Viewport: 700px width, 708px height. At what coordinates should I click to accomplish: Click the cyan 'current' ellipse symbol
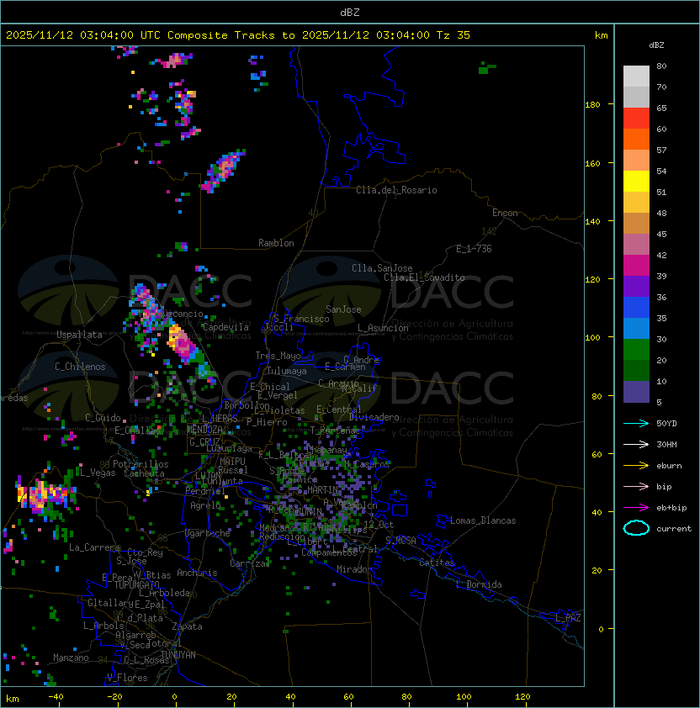click(x=636, y=528)
